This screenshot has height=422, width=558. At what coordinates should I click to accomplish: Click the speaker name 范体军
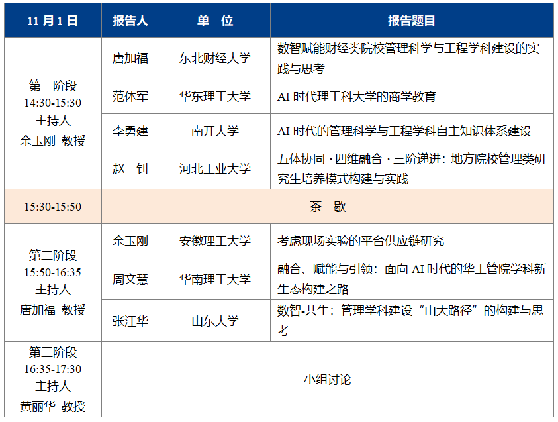(x=130, y=96)
